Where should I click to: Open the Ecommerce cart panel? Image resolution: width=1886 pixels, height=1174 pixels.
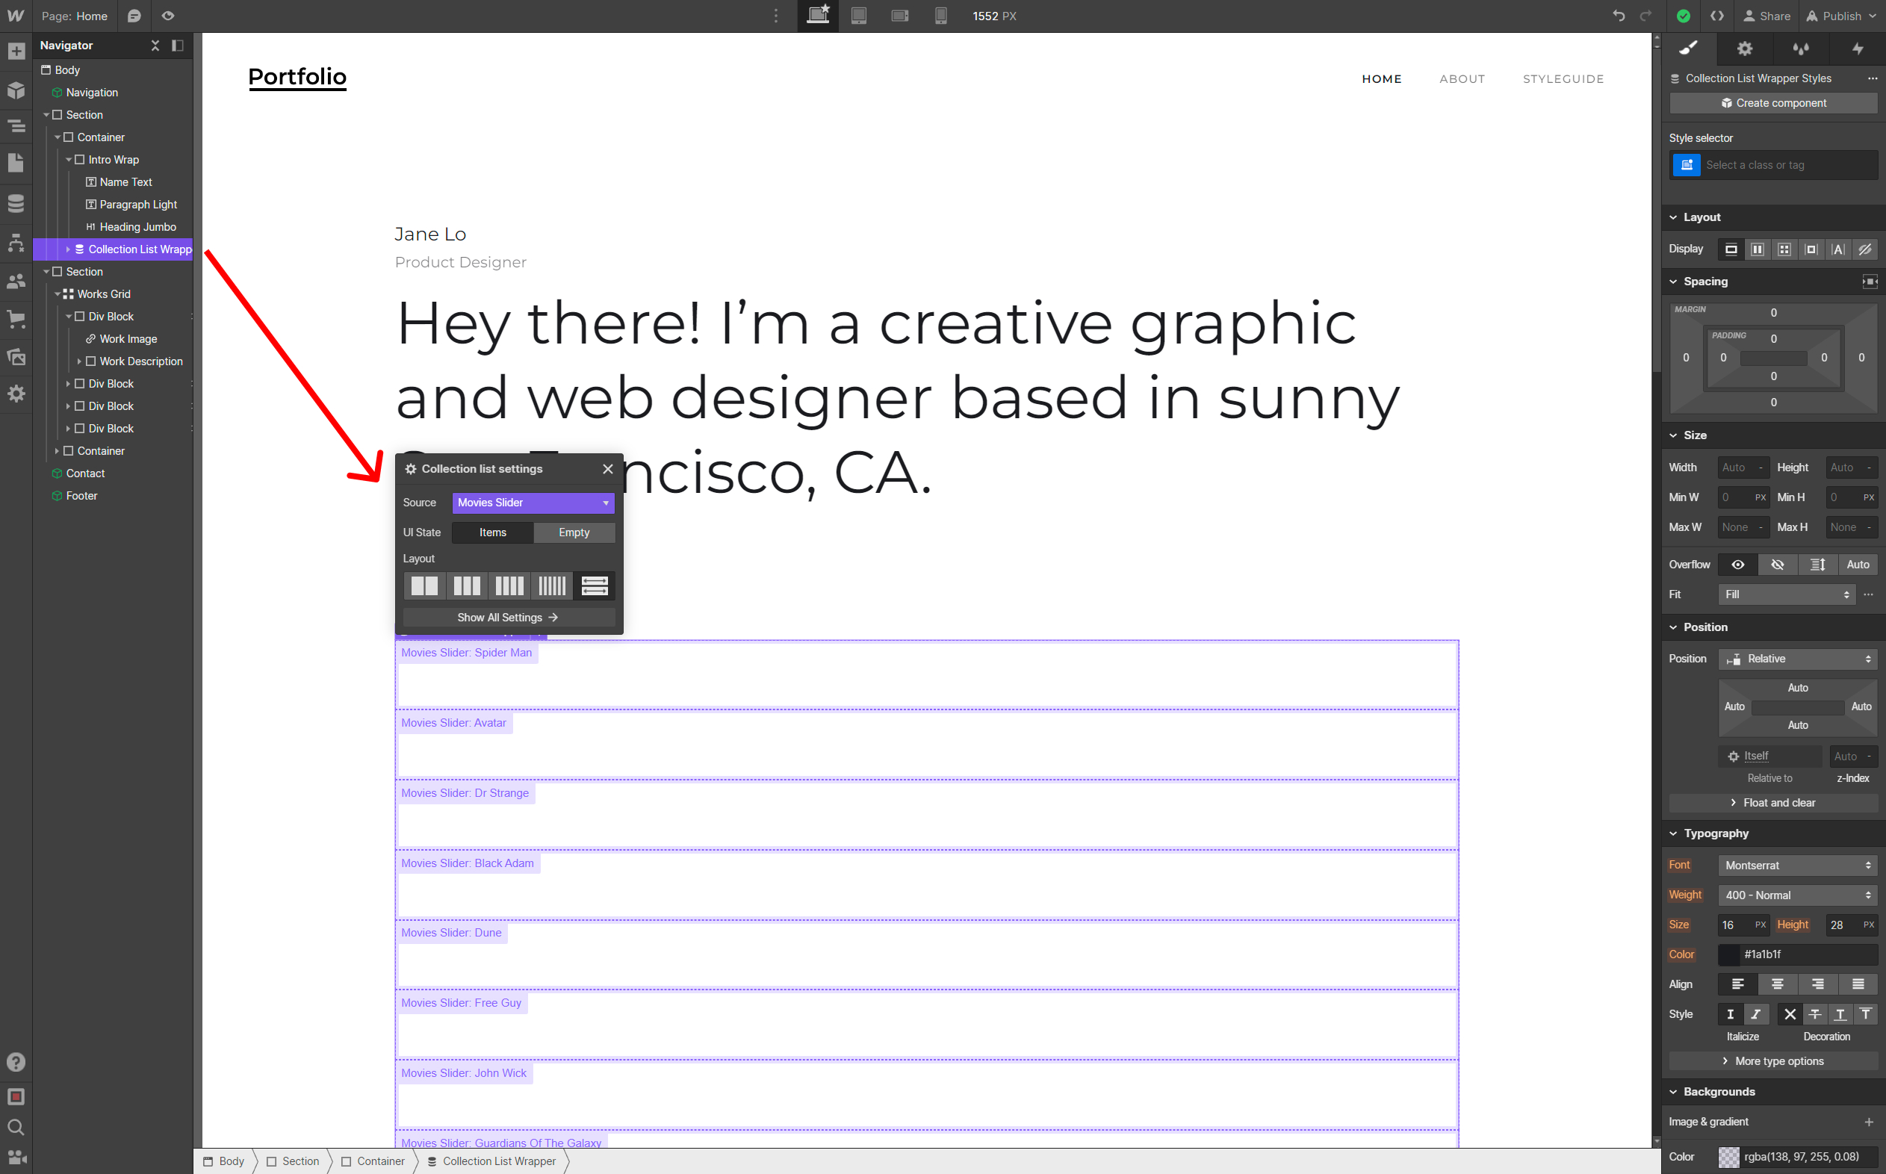click(x=16, y=318)
